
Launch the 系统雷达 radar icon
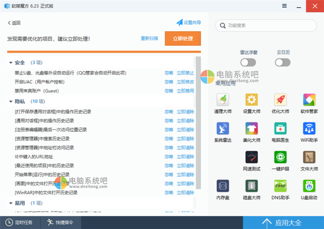pyautogui.click(x=223, y=129)
